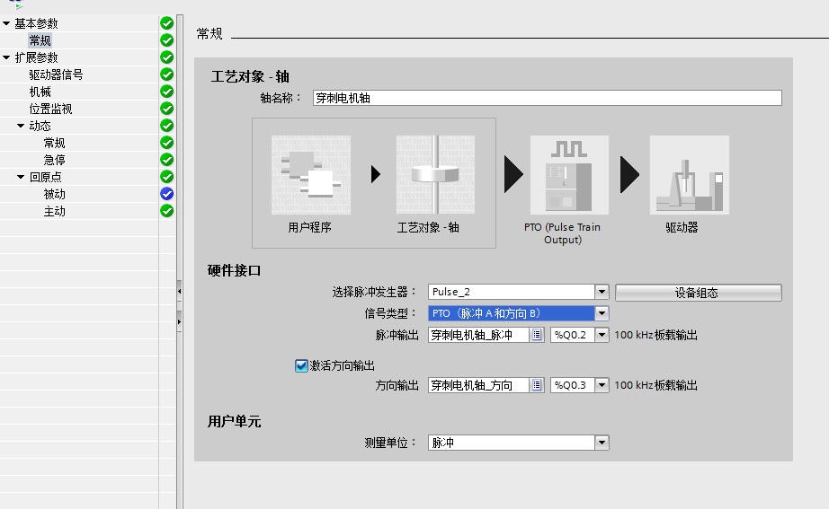829x509 pixels.
Task: Open the %Q0.2 address dropdown
Action: [x=602, y=335]
